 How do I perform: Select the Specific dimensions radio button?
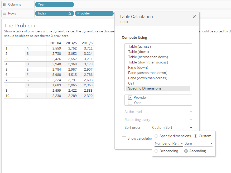click(x=156, y=136)
